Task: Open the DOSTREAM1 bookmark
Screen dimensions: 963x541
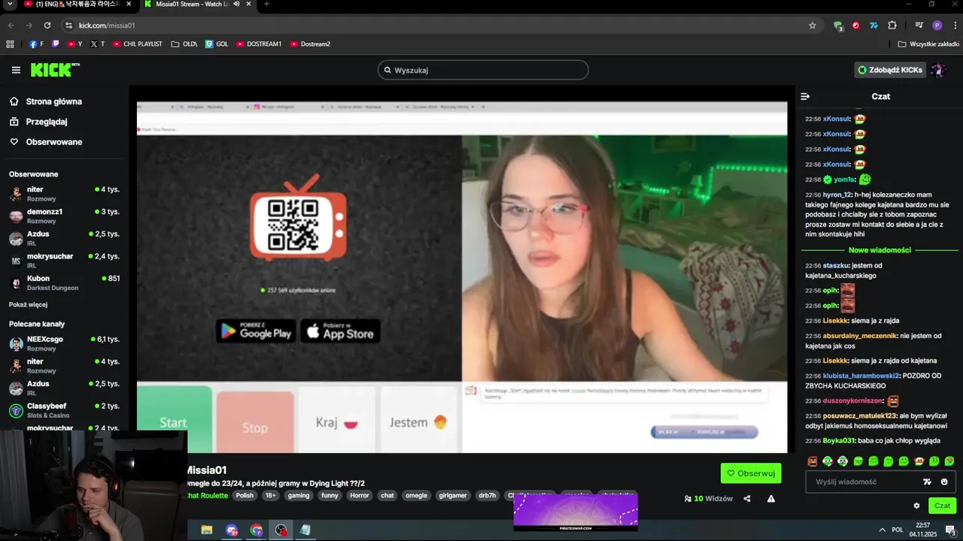Action: click(x=259, y=44)
